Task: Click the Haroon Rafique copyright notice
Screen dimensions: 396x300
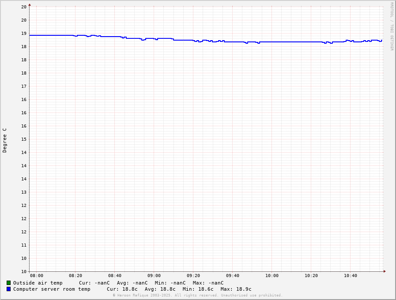Action: [197, 295]
